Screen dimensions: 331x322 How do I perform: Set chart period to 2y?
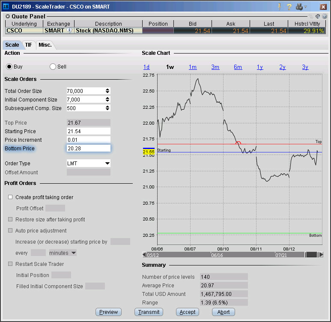coord(283,67)
